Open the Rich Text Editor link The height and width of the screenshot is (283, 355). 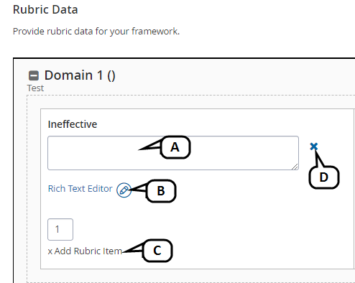(x=80, y=189)
